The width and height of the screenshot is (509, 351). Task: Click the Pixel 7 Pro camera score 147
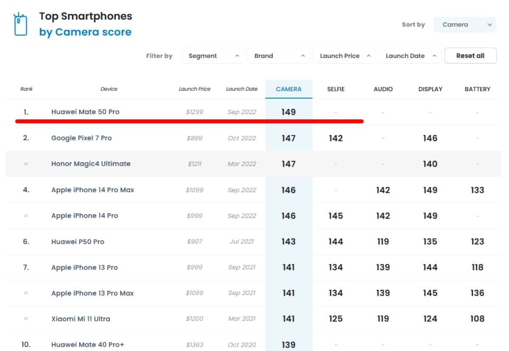click(288, 138)
